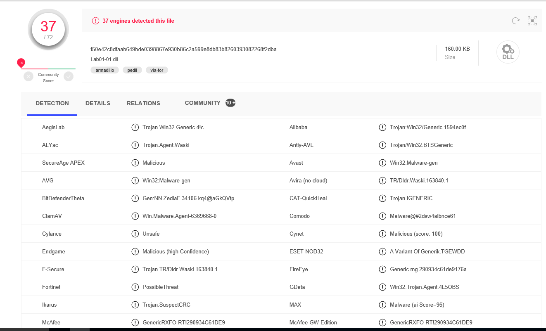Click the alert icon in ALYac row
Screen dimensions: 546x331
135,145
